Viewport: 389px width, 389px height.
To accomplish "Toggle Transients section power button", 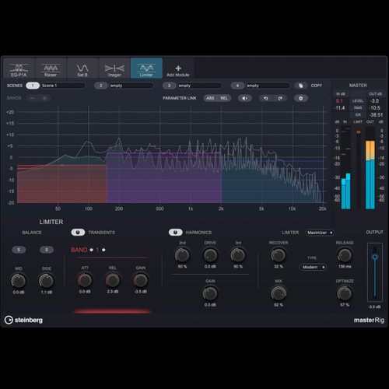I will 78,233.
